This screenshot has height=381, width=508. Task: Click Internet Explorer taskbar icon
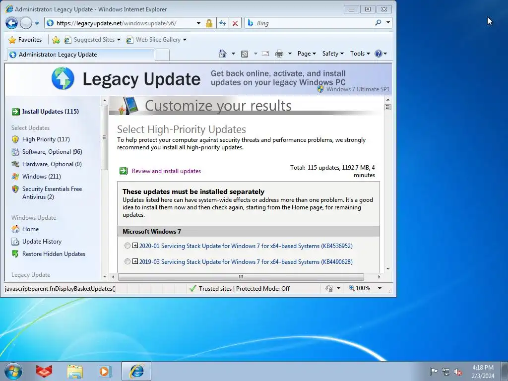[136, 371]
